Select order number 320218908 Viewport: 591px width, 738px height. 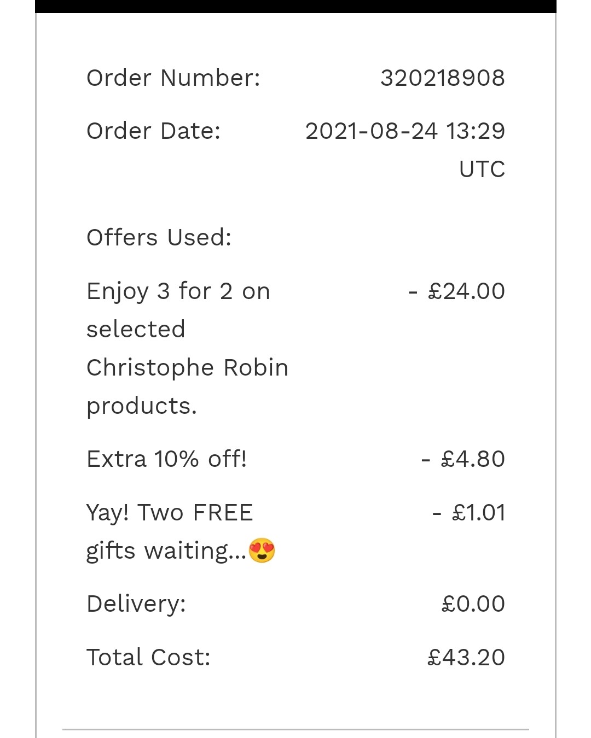(x=442, y=78)
